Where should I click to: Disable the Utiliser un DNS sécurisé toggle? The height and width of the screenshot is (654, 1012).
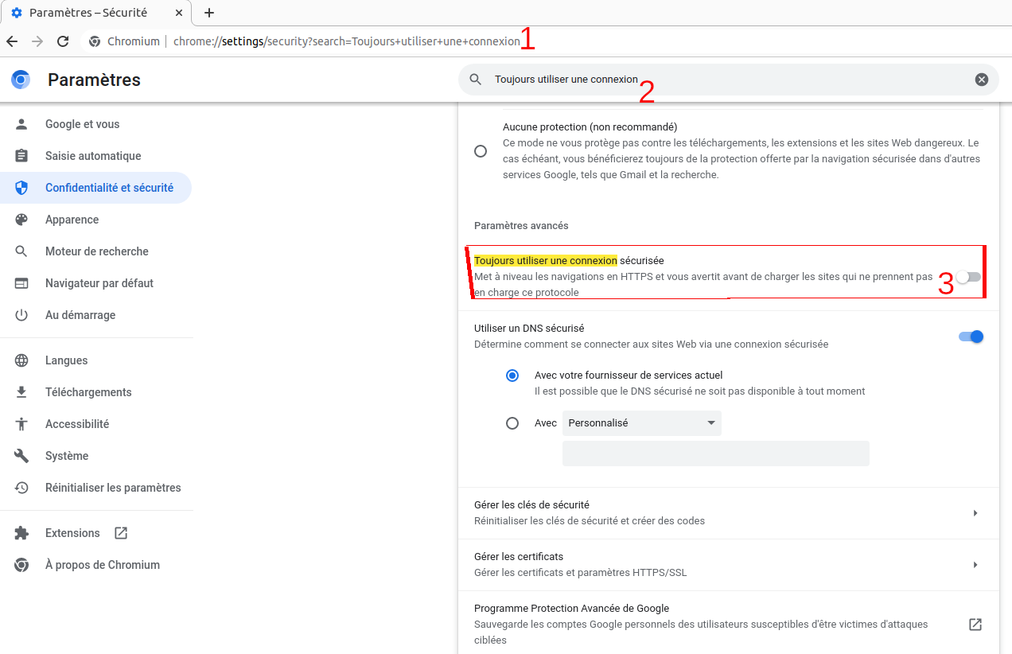pyautogui.click(x=971, y=337)
